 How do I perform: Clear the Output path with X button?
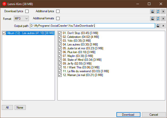tap(163, 26)
